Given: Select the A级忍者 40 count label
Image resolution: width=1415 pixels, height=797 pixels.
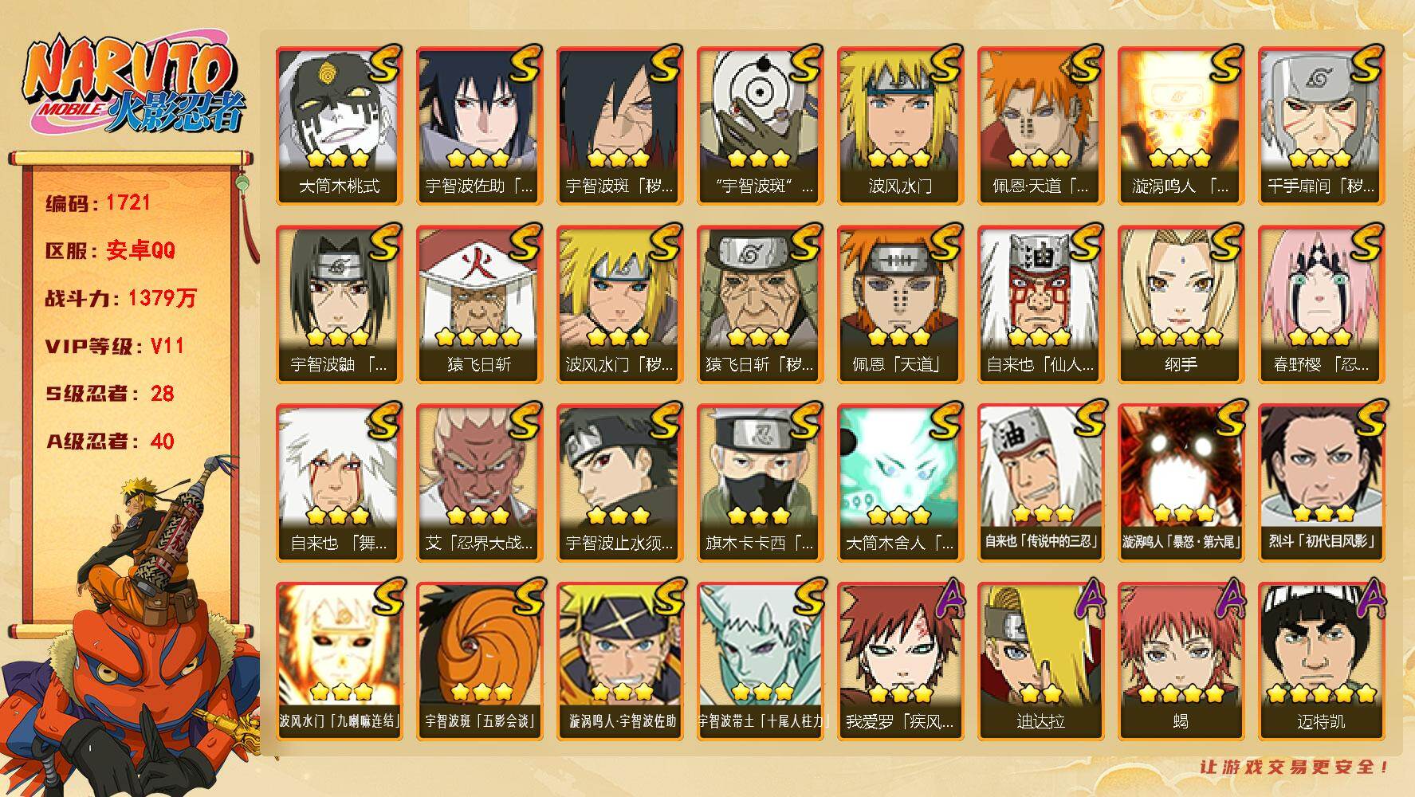Looking at the screenshot, I should click(x=110, y=442).
